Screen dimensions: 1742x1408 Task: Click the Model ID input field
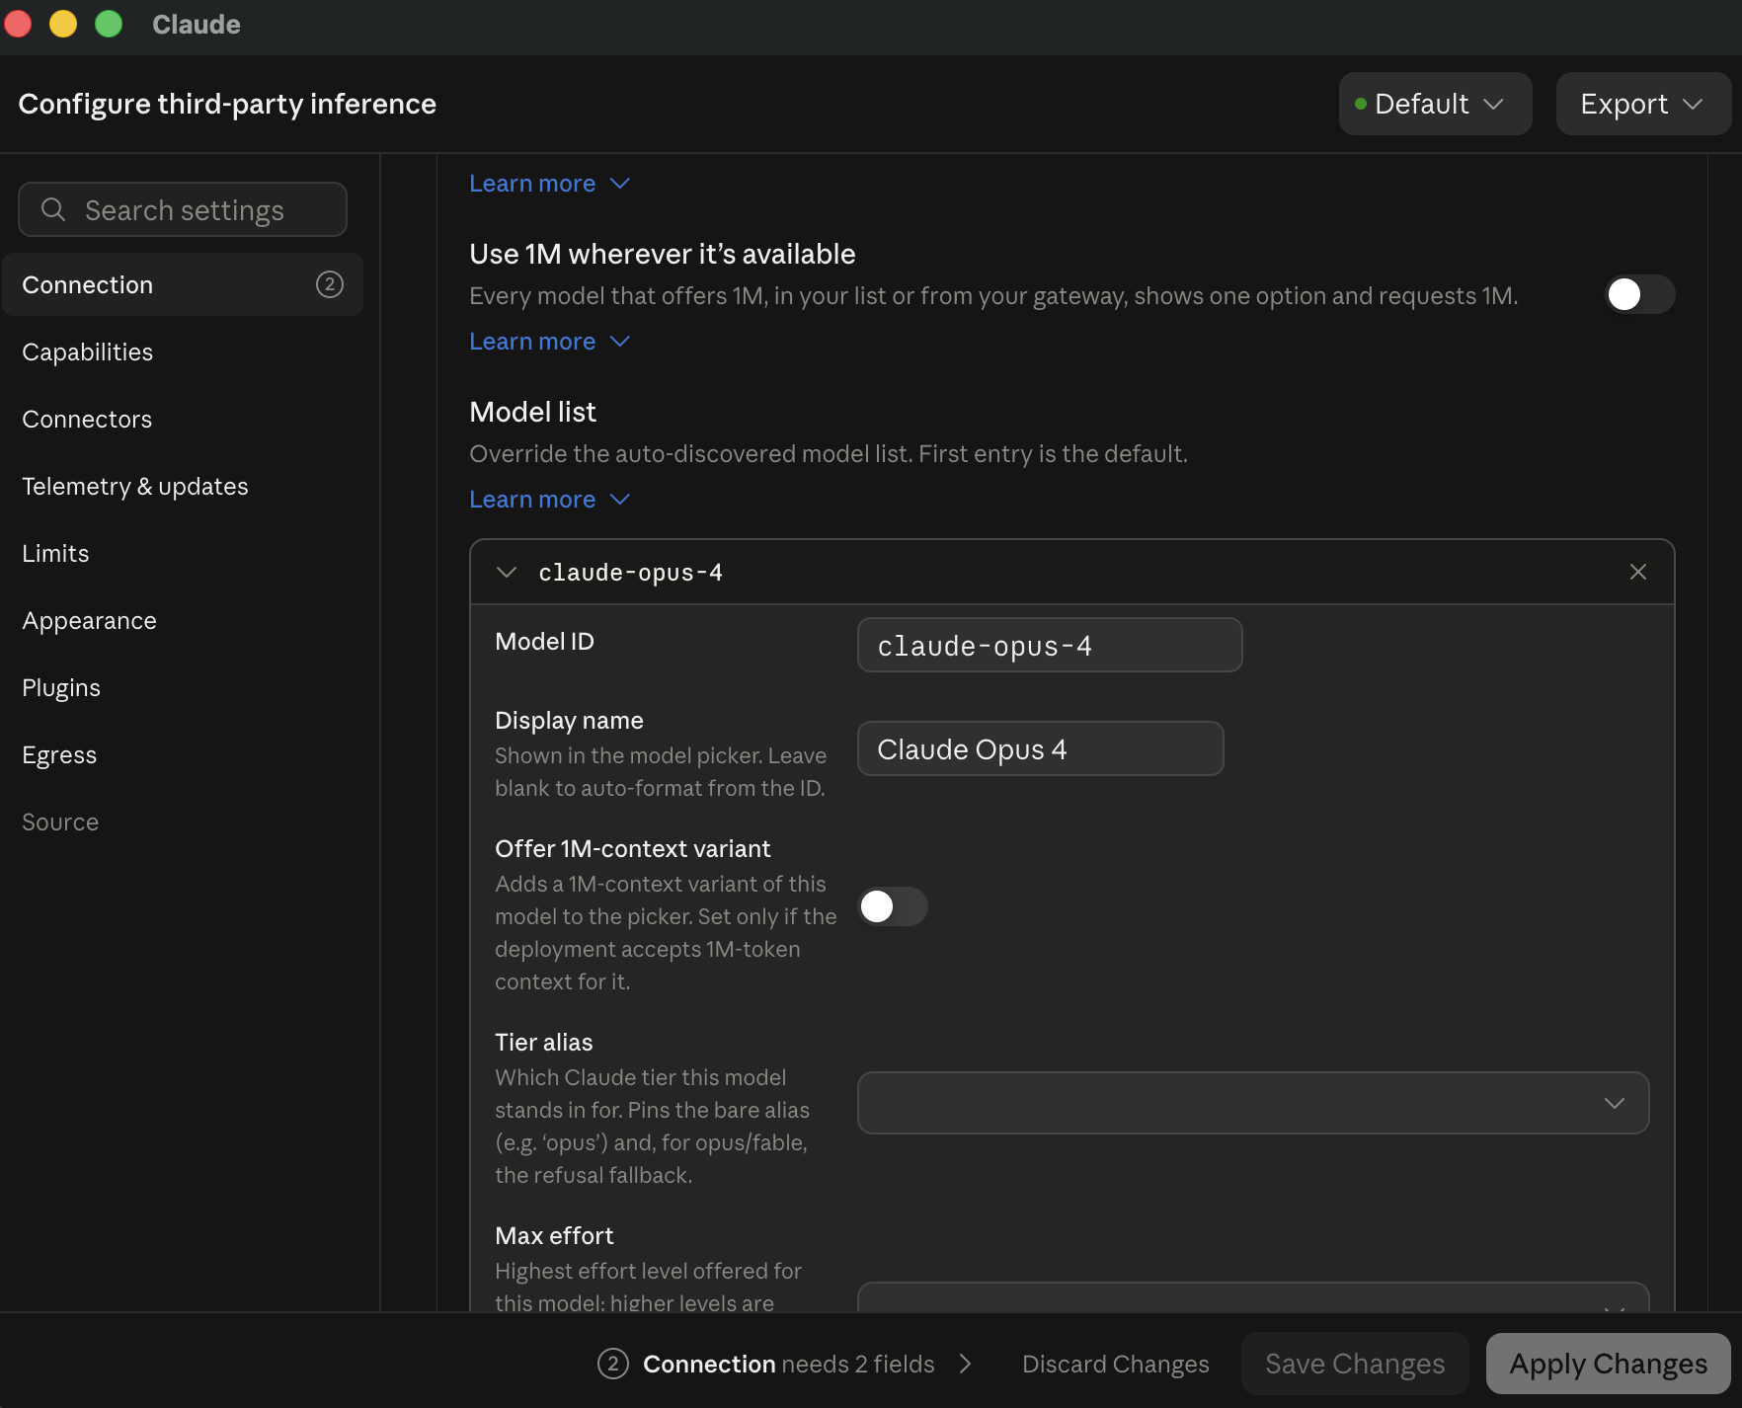click(1050, 645)
